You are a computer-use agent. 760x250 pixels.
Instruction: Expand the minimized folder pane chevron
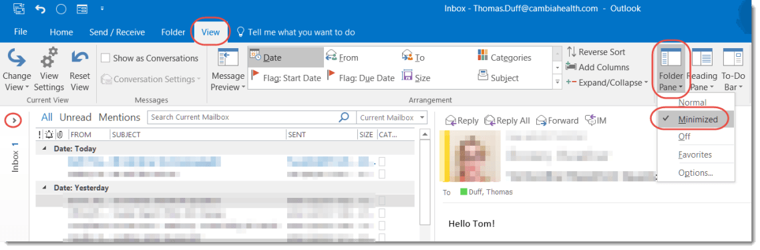click(x=13, y=120)
